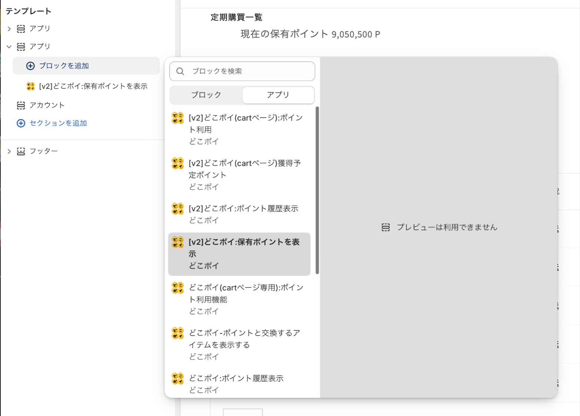This screenshot has height=416, width=580.
Task: Click the magnifier icon in block search
Action: [180, 71]
